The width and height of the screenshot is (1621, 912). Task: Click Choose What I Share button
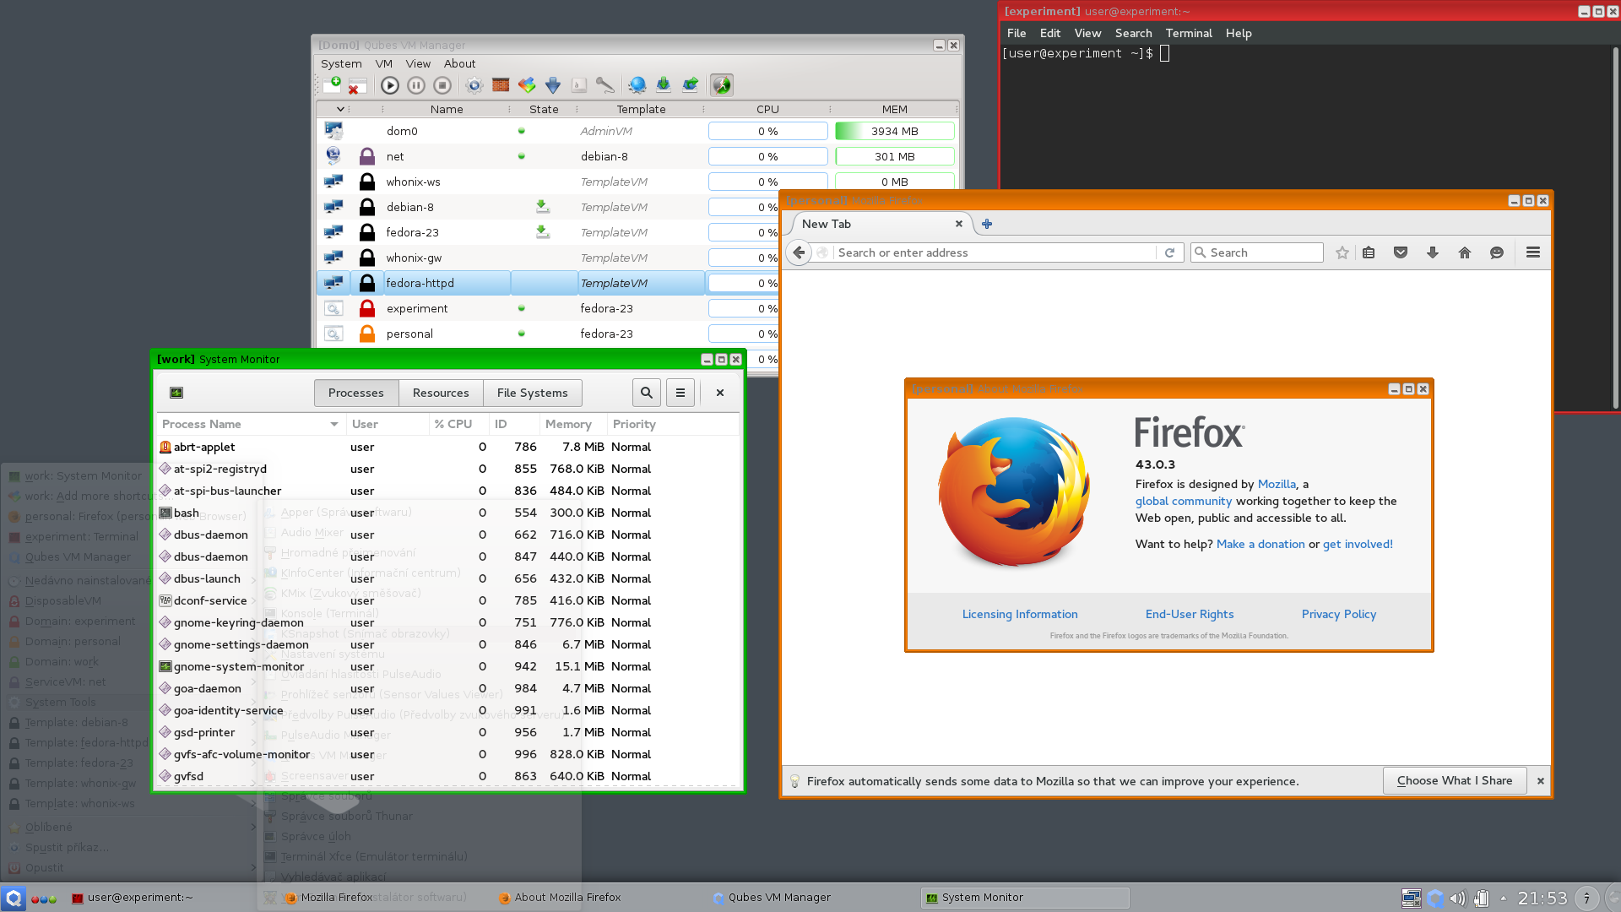coord(1455,780)
